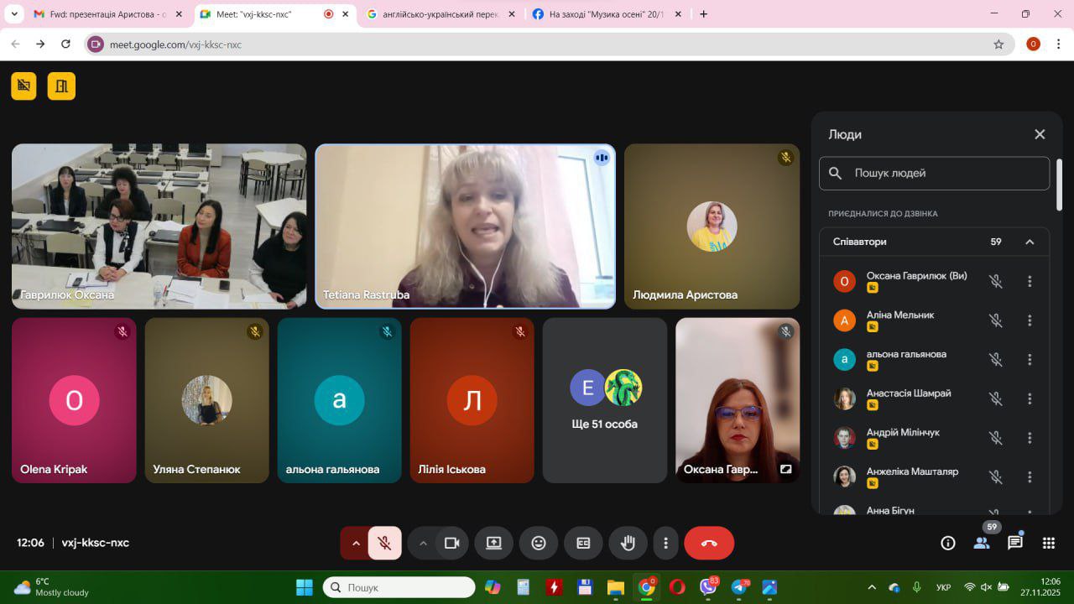Open the chat messages panel

[1015, 543]
